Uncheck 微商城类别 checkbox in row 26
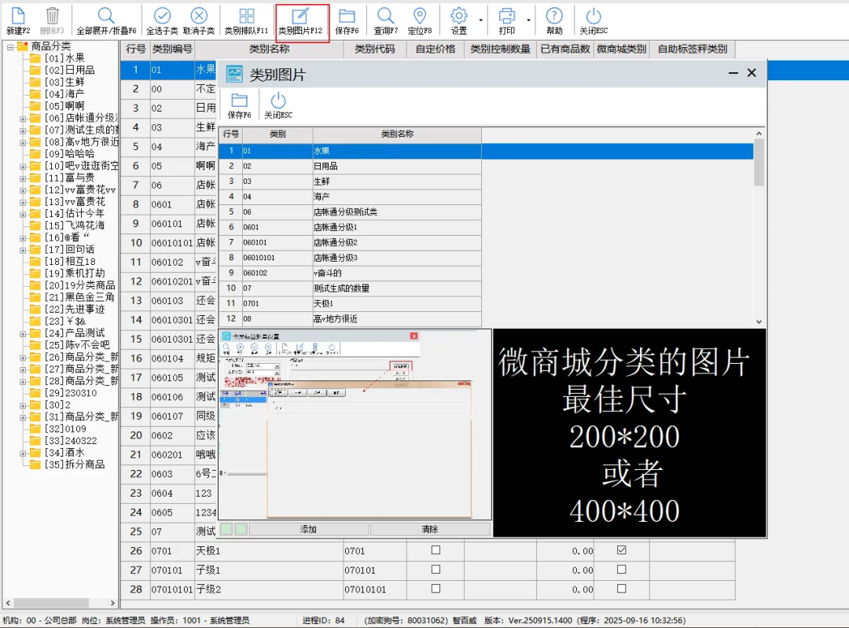Image resolution: width=849 pixels, height=628 pixels. [622, 550]
